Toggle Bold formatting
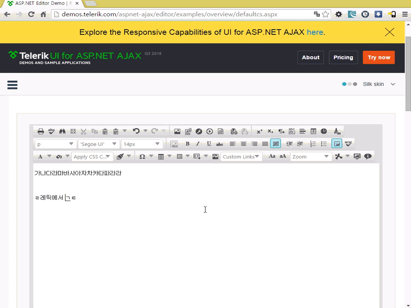The image size is (411, 308). click(187, 144)
